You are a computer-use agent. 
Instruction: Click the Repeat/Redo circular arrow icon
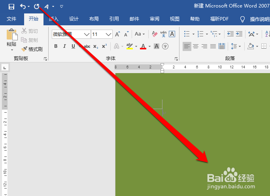click(x=37, y=7)
